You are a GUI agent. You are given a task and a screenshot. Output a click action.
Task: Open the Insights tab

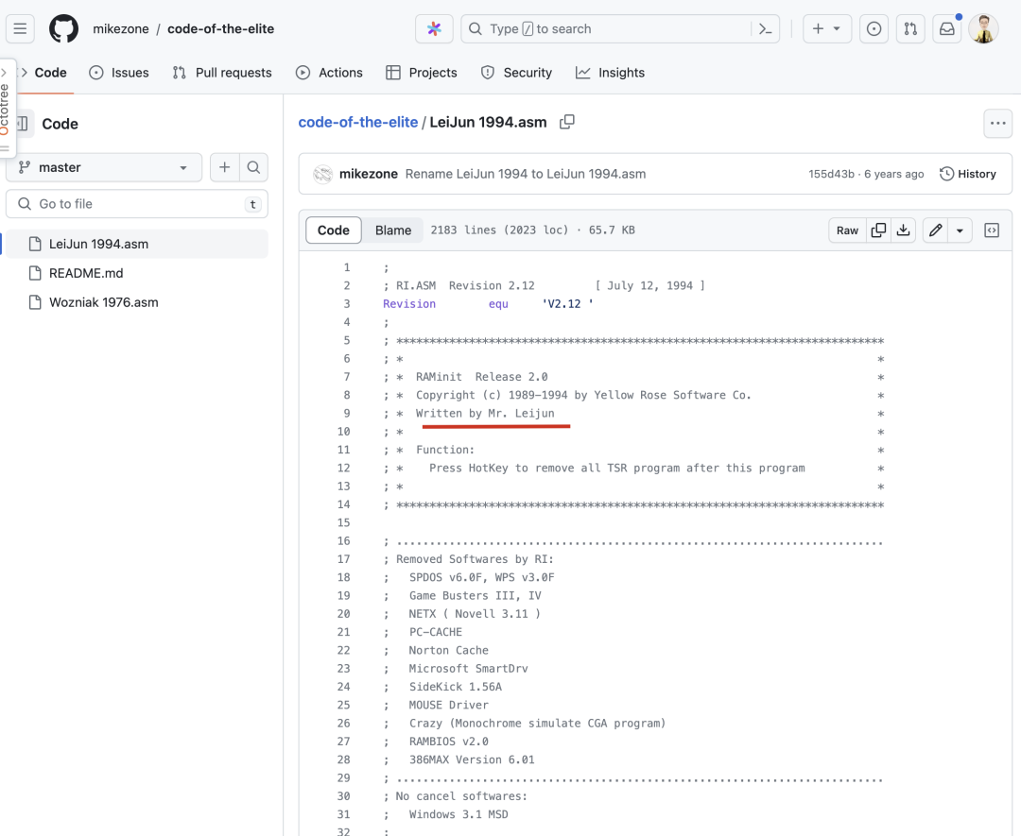click(x=610, y=73)
